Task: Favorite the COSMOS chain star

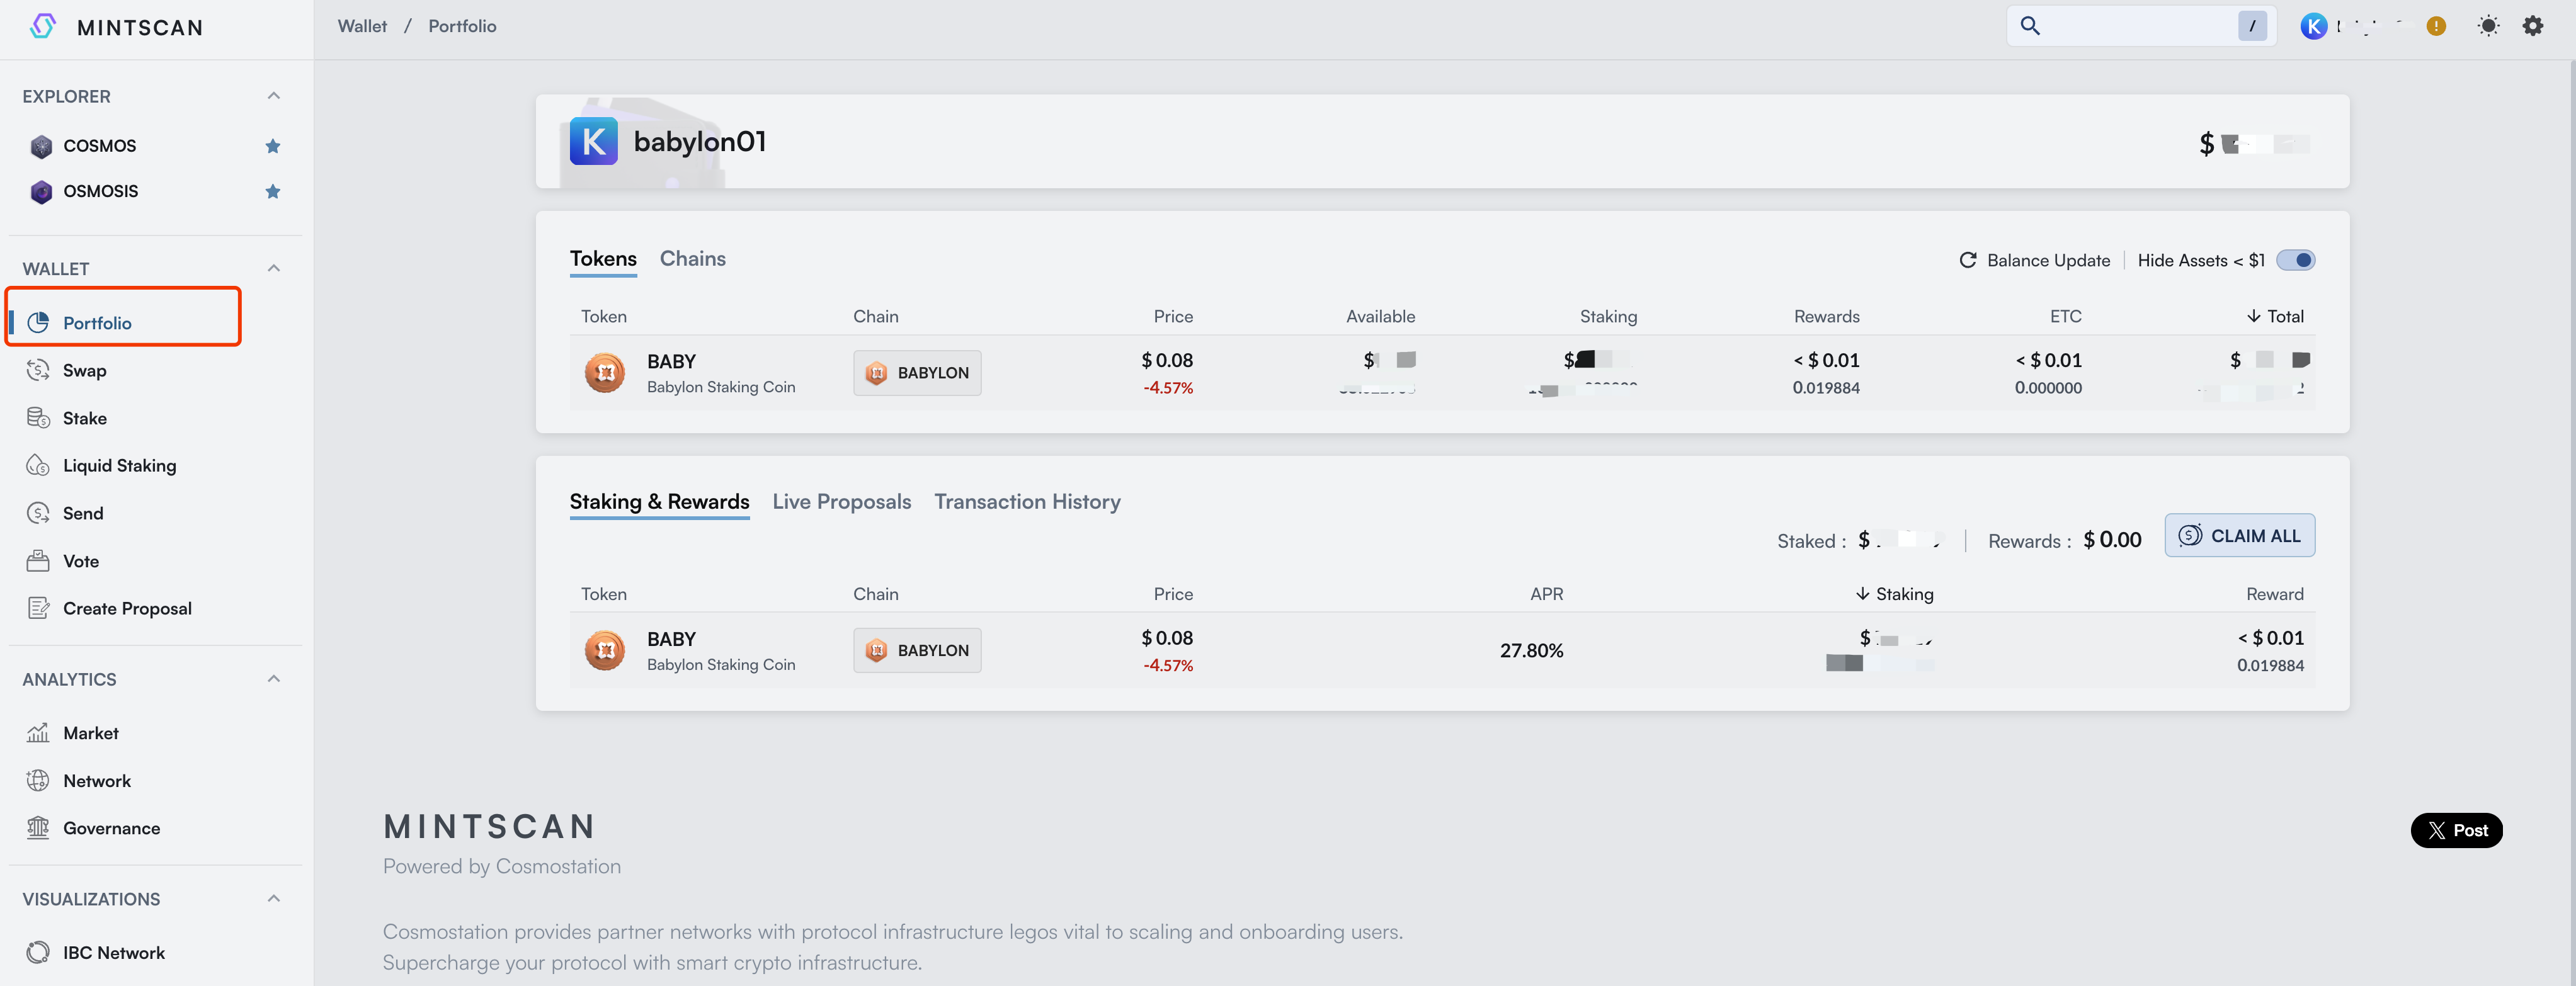Action: click(x=273, y=146)
